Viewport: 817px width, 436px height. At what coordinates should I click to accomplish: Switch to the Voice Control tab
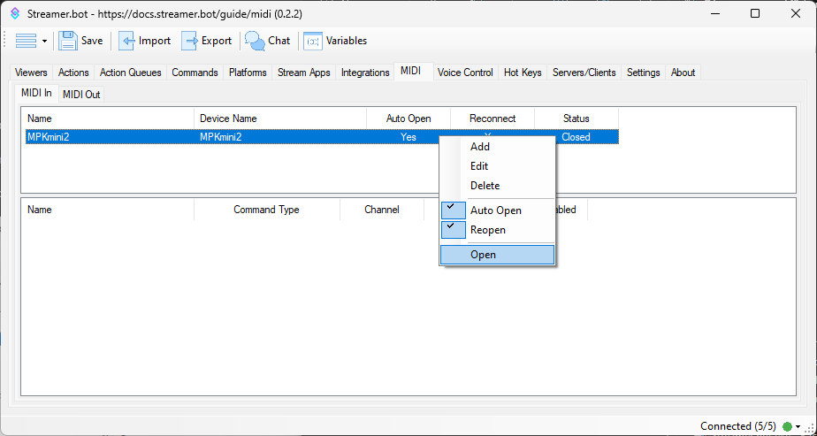(x=465, y=73)
